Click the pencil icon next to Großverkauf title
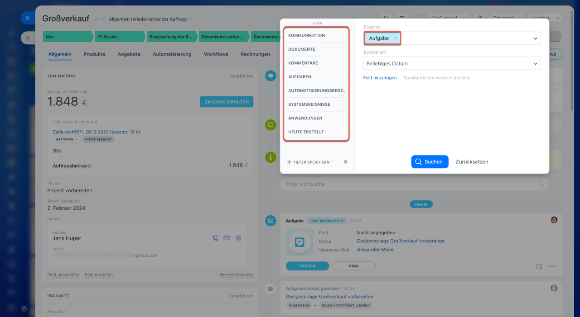 96,19
